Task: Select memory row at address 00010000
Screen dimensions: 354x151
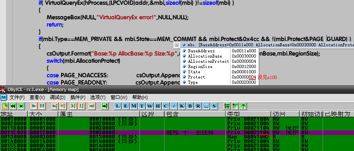Action: pos(177,119)
